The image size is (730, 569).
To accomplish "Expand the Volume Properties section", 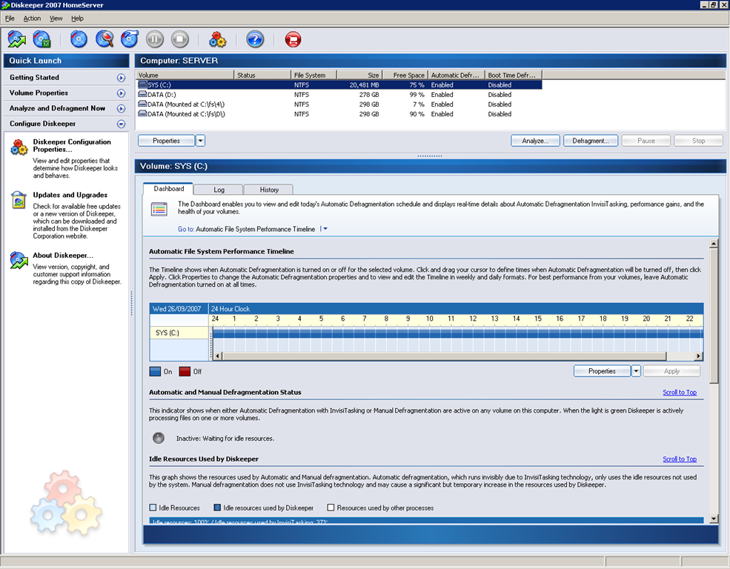I will (121, 93).
